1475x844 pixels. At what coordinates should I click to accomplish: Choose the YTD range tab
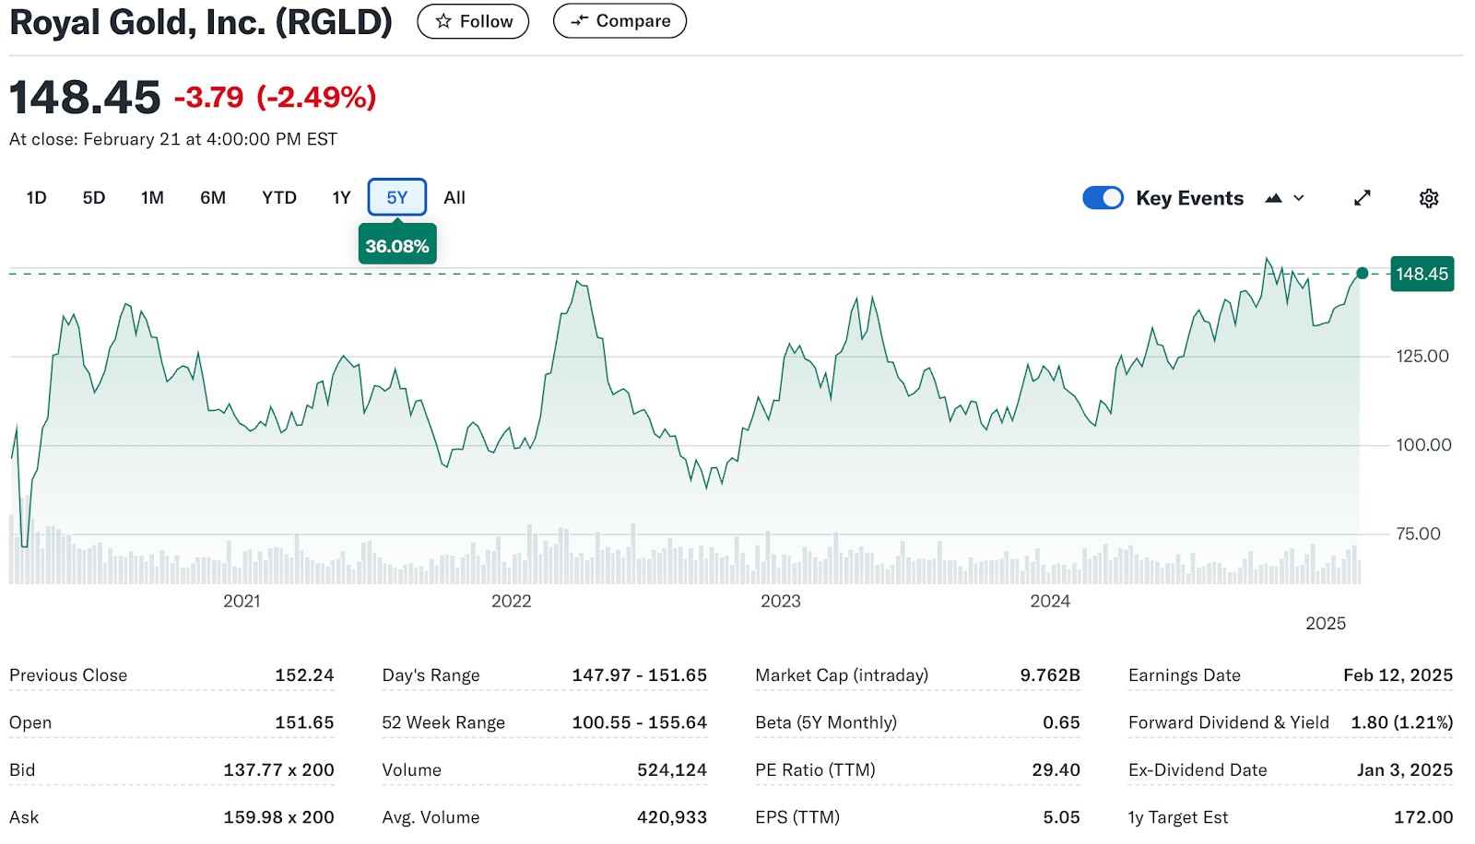(x=279, y=197)
